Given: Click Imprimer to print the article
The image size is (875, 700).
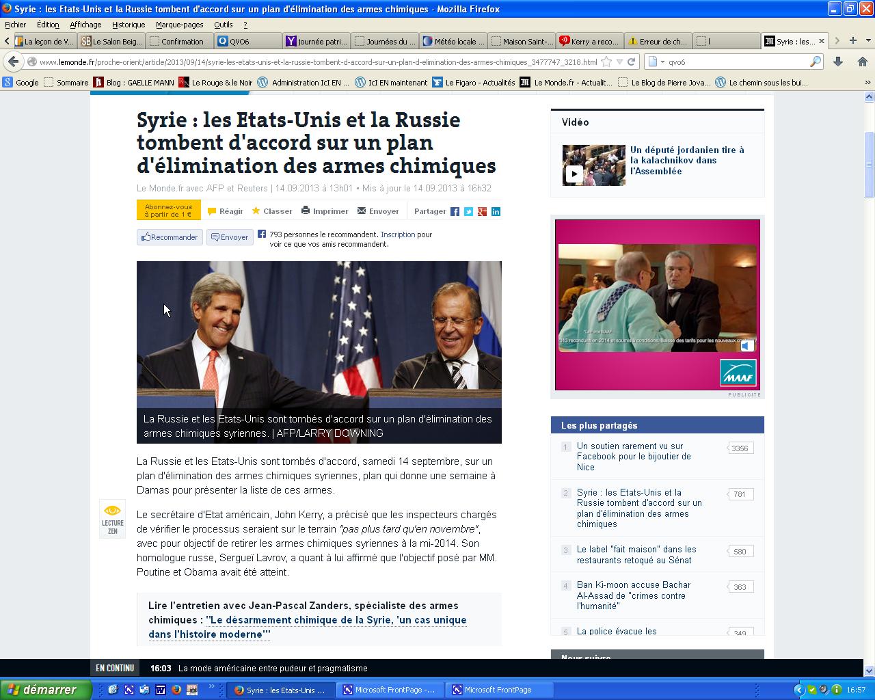Looking at the screenshot, I should 325,211.
